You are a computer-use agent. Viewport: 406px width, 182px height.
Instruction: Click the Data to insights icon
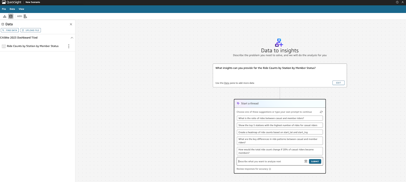tap(279, 43)
